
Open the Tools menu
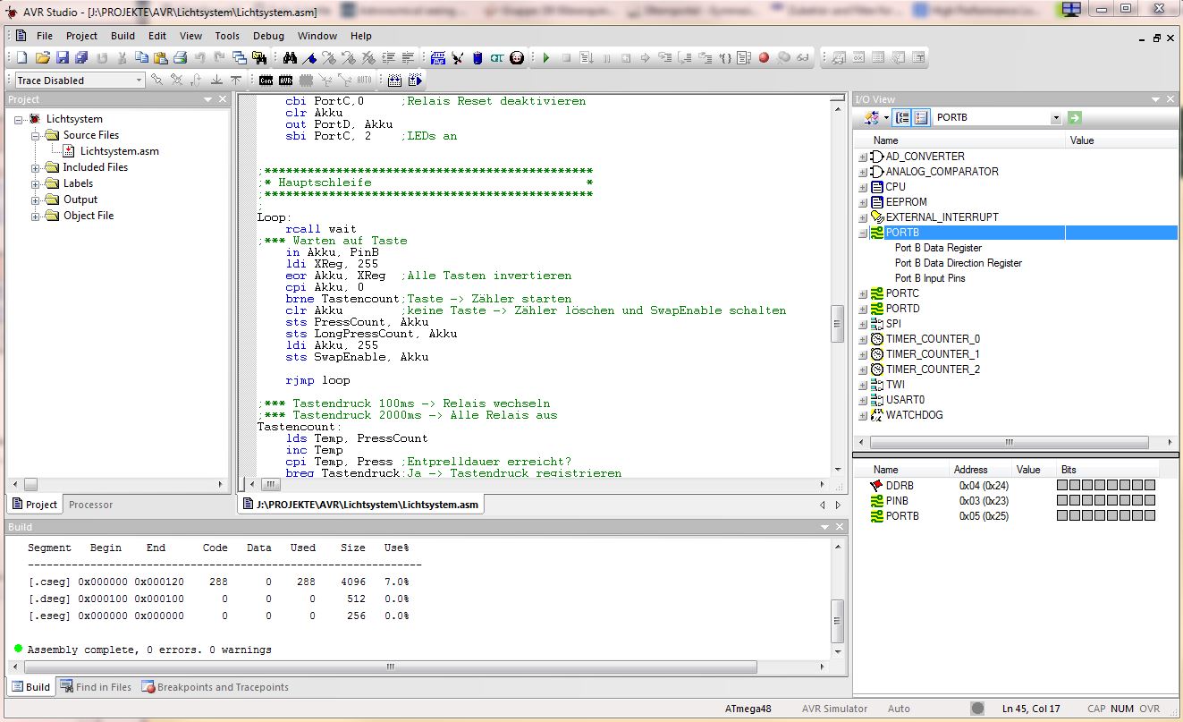(x=227, y=36)
